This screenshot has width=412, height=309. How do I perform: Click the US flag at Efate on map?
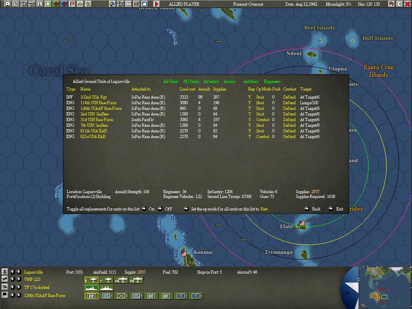point(302,223)
